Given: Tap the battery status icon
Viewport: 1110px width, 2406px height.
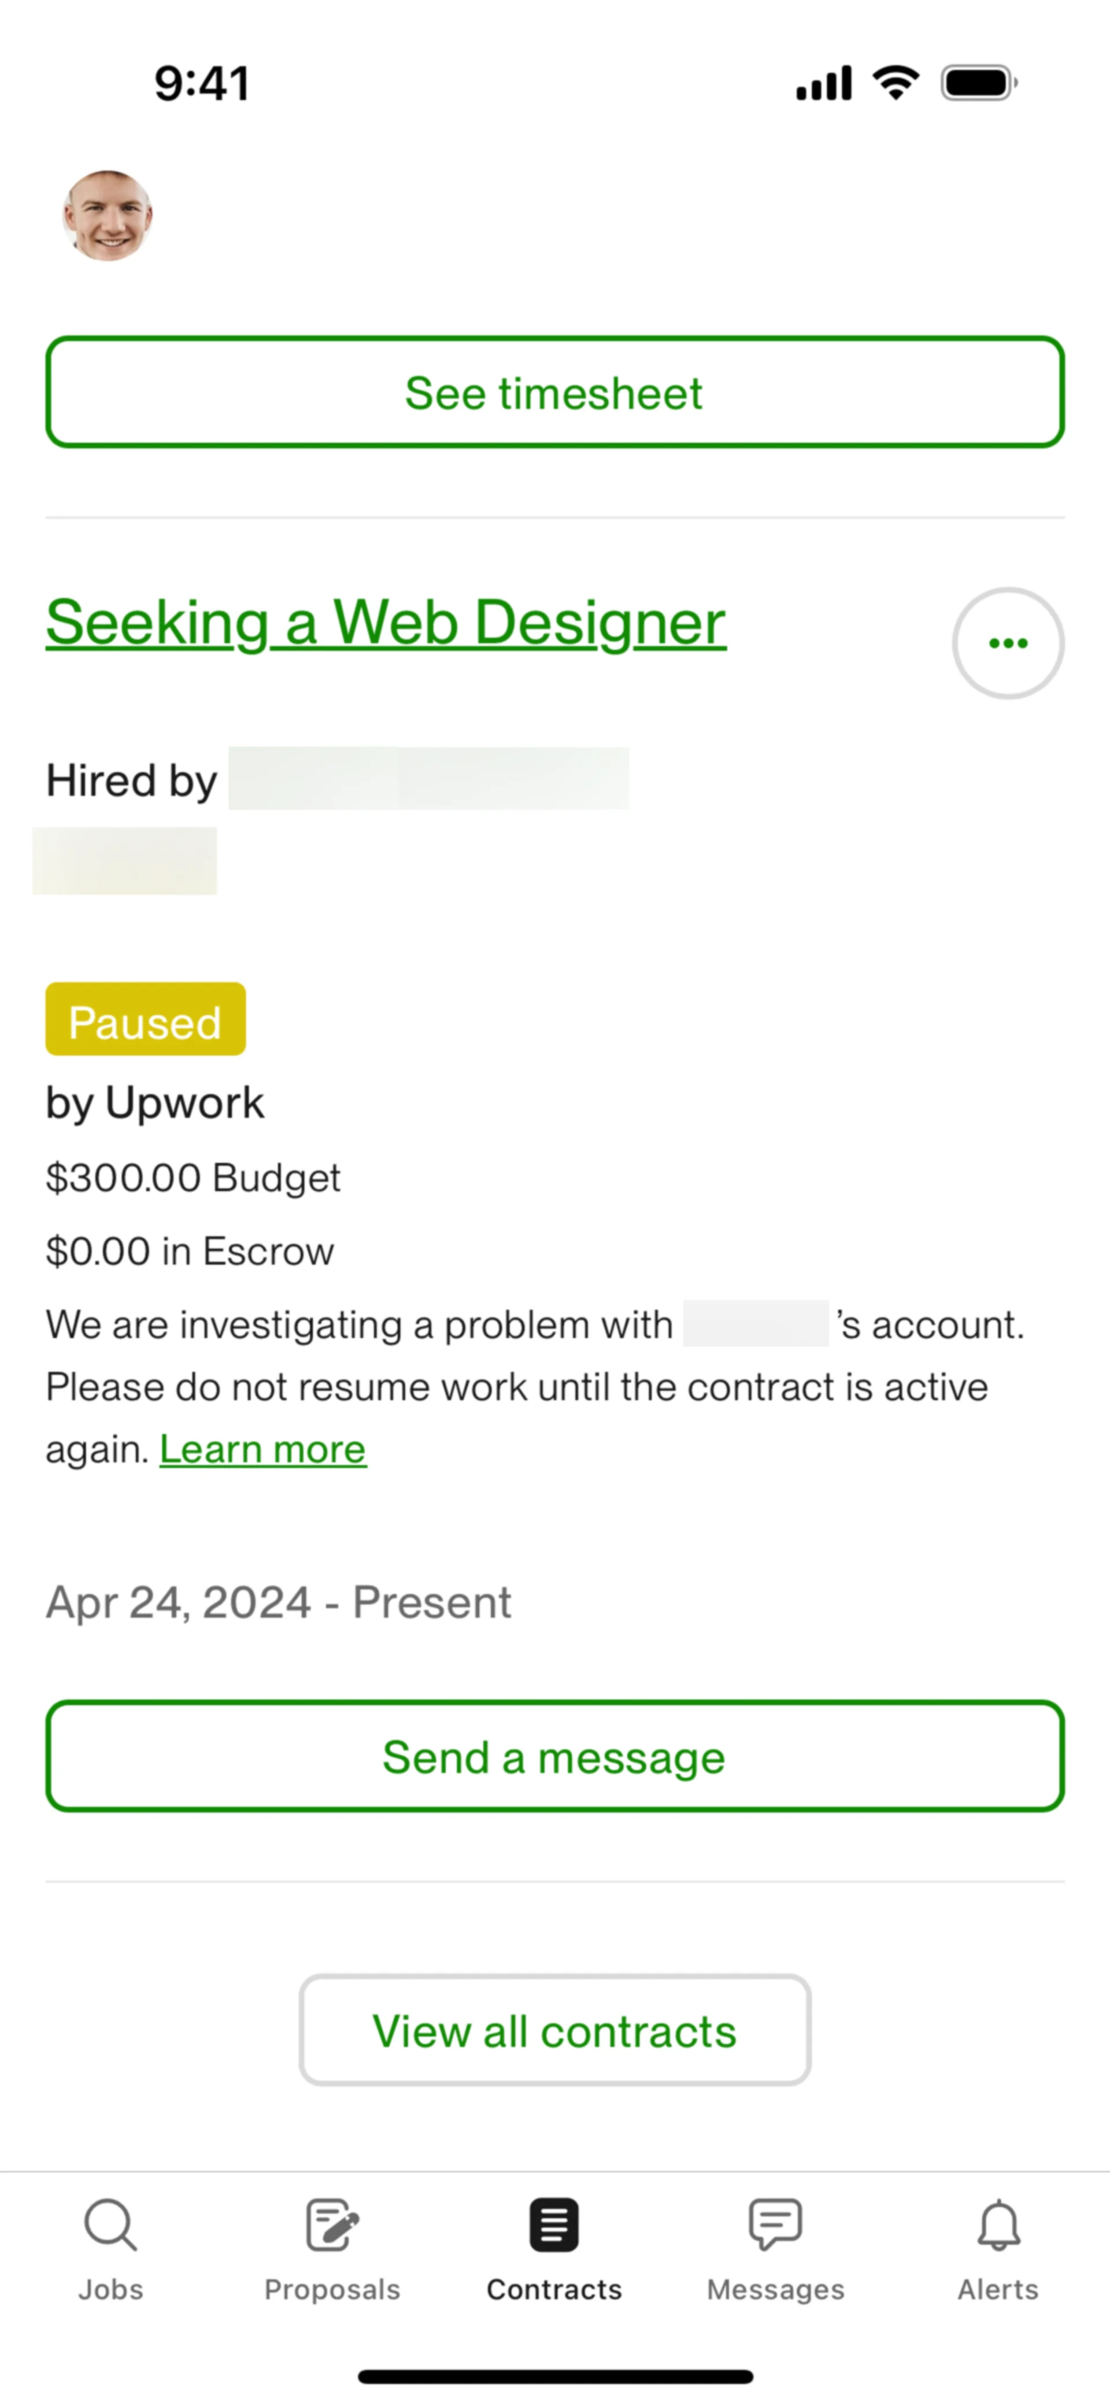Looking at the screenshot, I should click(978, 83).
